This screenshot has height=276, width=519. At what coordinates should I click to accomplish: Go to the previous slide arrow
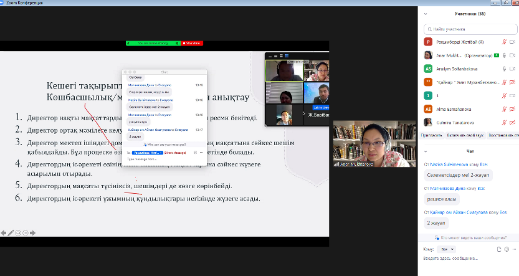[x=4, y=233]
